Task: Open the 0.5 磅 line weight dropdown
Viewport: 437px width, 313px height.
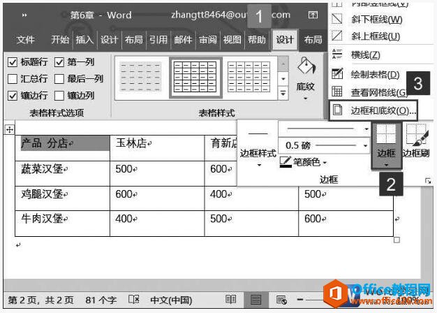Action: [366, 145]
